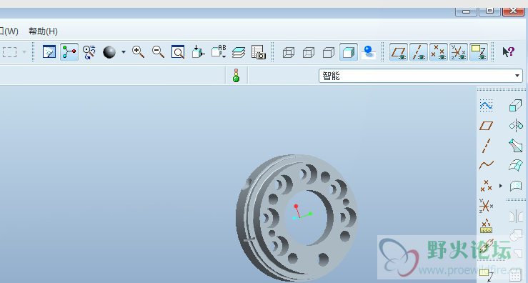Toggle datum axis display
This screenshot has width=528, height=283.
click(x=419, y=52)
